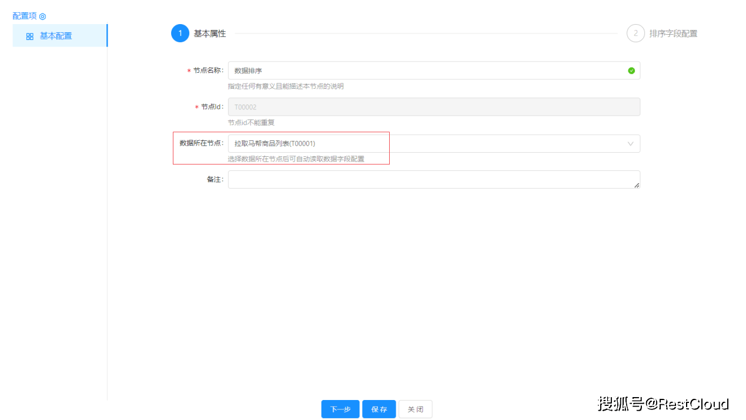Click the 基本属性 step label
Image resolution: width=746 pixels, height=420 pixels.
210,34
